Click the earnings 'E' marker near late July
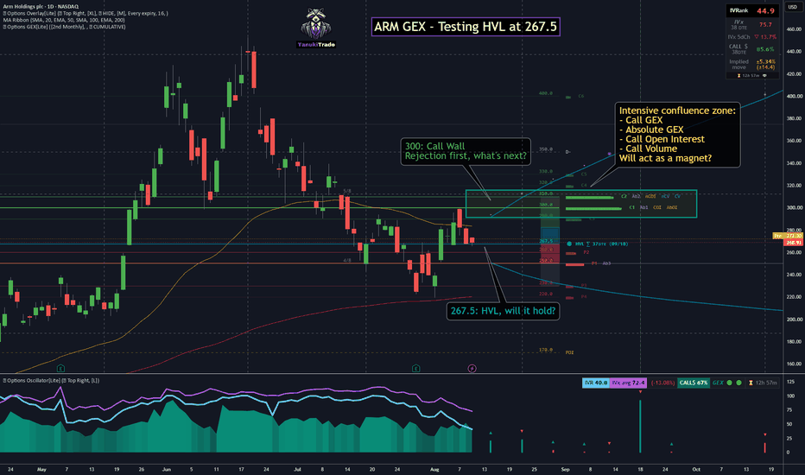805x475 pixels. 415,368
